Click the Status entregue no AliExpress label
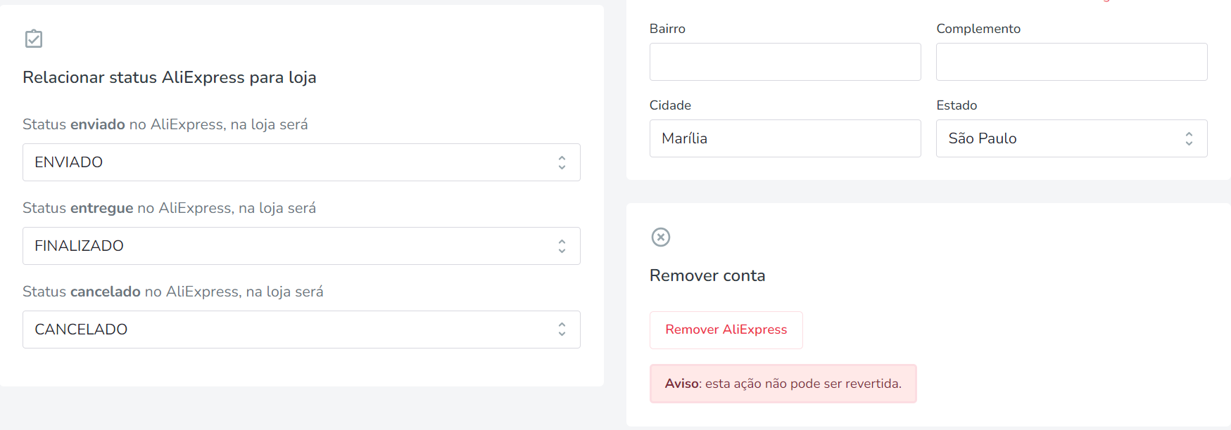The height and width of the screenshot is (430, 1231). (x=169, y=208)
